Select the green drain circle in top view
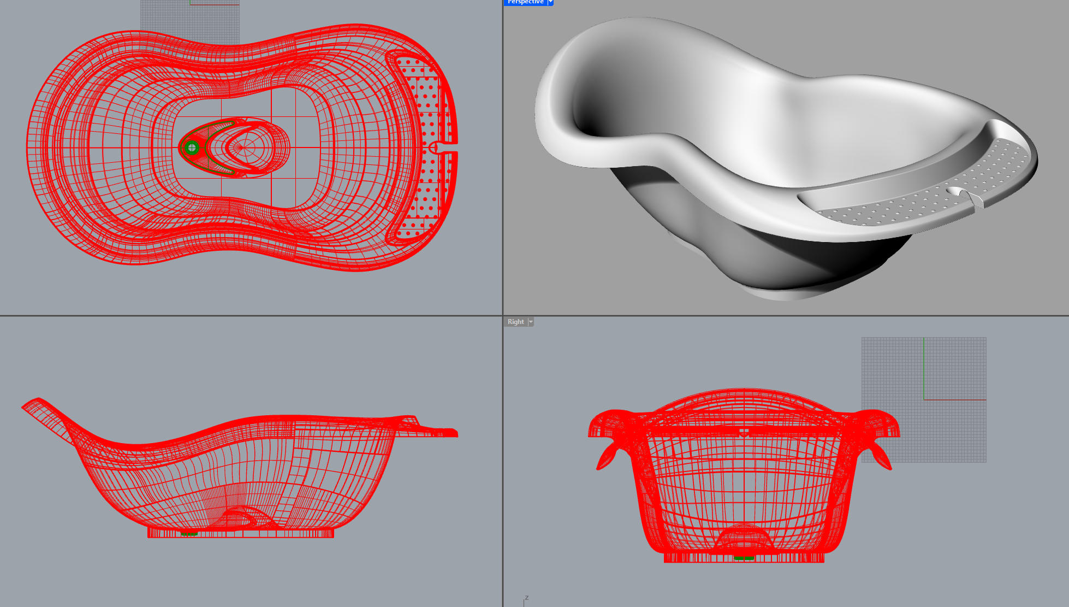This screenshot has width=1069, height=607. [x=192, y=148]
